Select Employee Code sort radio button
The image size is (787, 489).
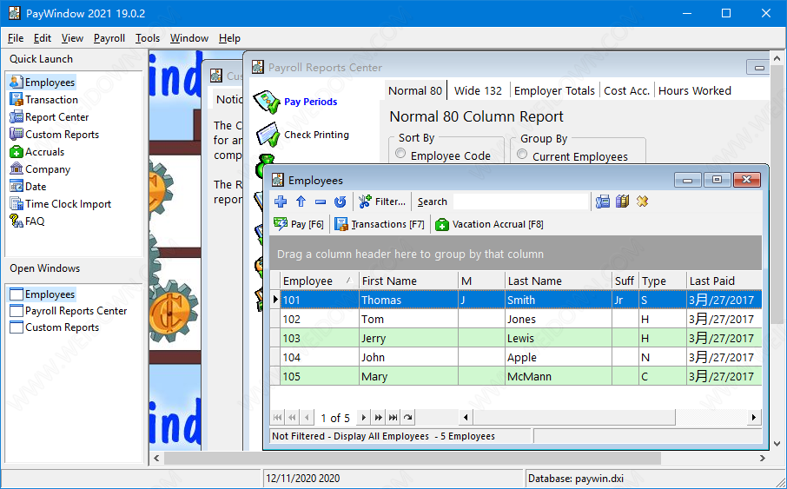click(x=400, y=154)
